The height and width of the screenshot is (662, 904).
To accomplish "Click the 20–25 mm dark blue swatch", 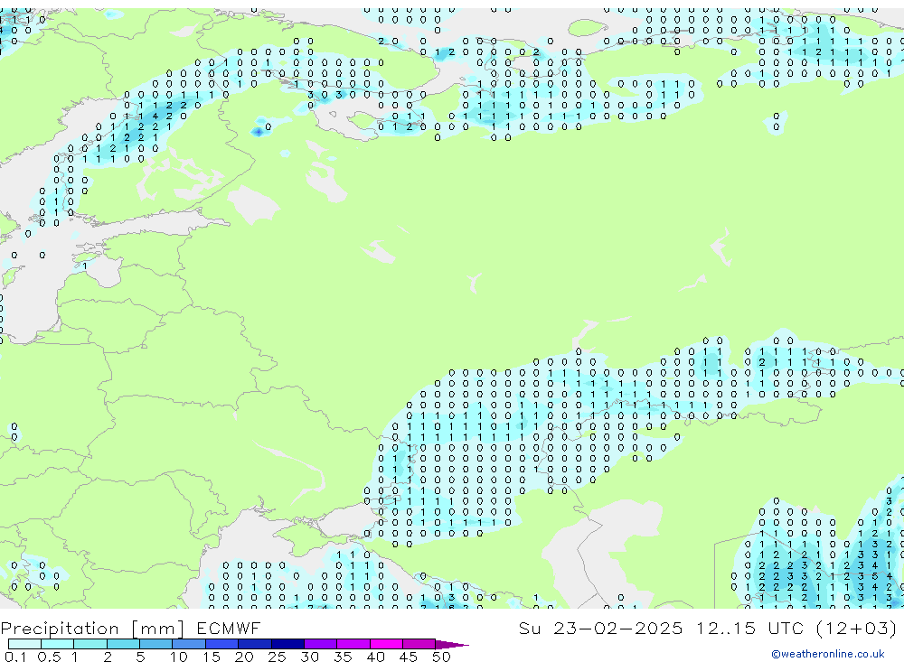I will pyautogui.click(x=255, y=644).
